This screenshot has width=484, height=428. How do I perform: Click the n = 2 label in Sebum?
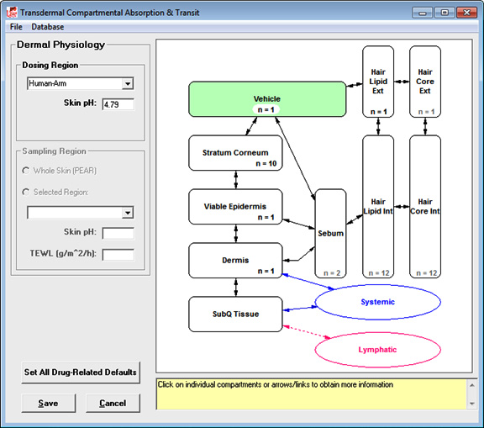(x=332, y=273)
